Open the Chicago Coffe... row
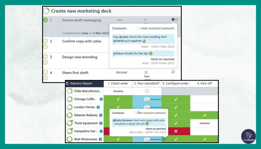The image size is (261, 149). tap(85, 99)
